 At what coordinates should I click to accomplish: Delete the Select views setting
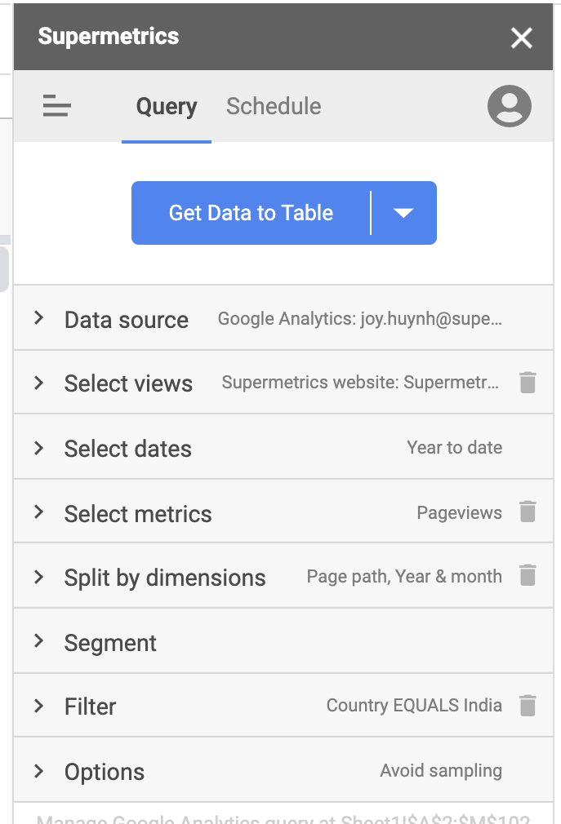(x=528, y=382)
